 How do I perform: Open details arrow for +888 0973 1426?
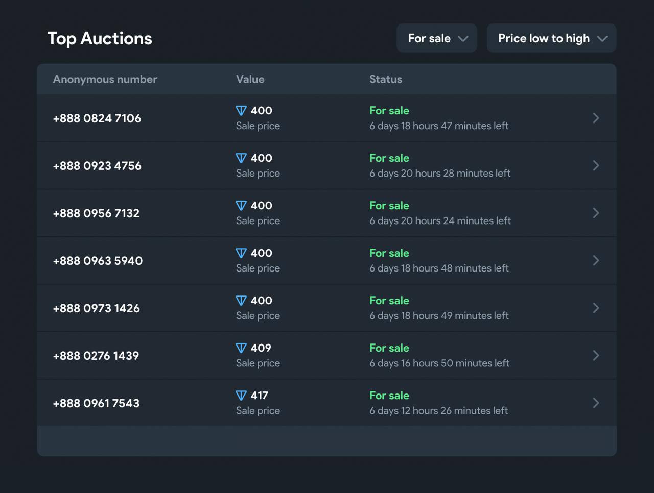[596, 308]
